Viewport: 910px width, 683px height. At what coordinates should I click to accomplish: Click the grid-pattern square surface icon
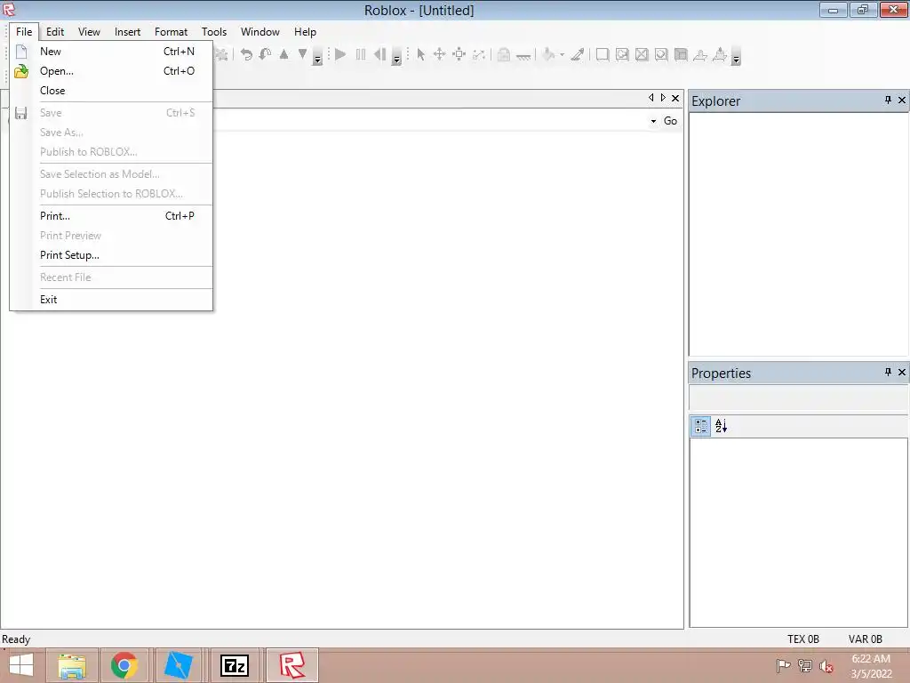pos(681,54)
